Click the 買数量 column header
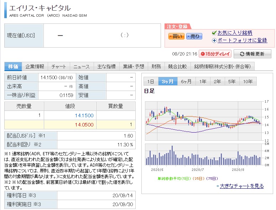Screen dimensions: 276x210 (x=115, y=106)
